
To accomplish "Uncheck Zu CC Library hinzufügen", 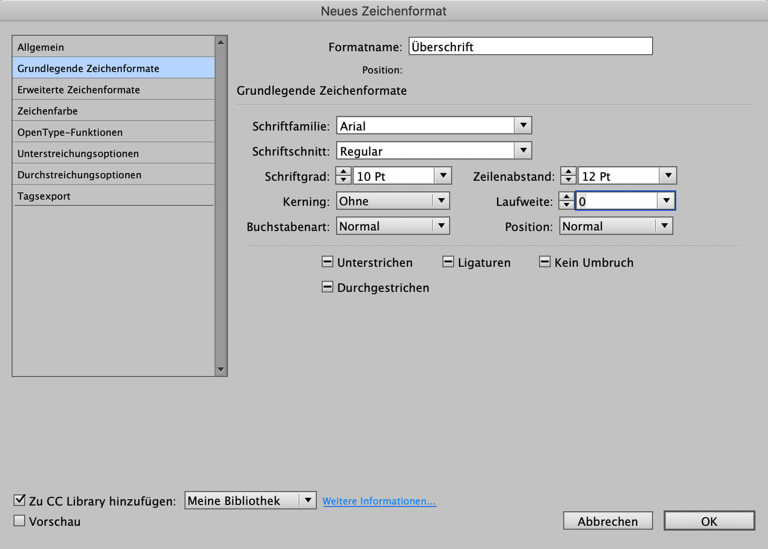I will (x=19, y=500).
